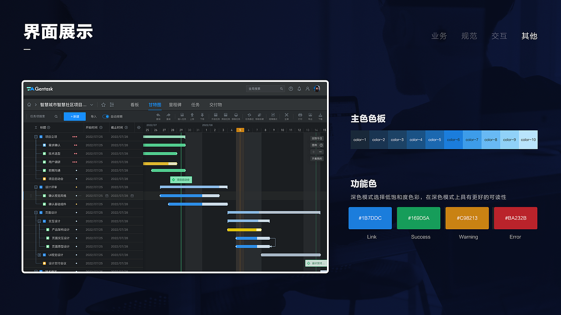Click the 下载 download icon

(x=320, y=115)
